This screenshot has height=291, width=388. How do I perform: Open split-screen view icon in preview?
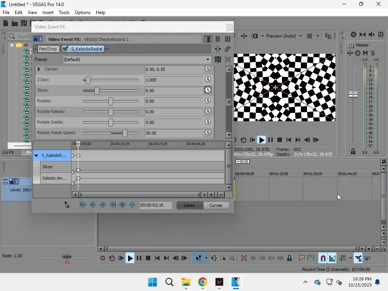[254, 36]
